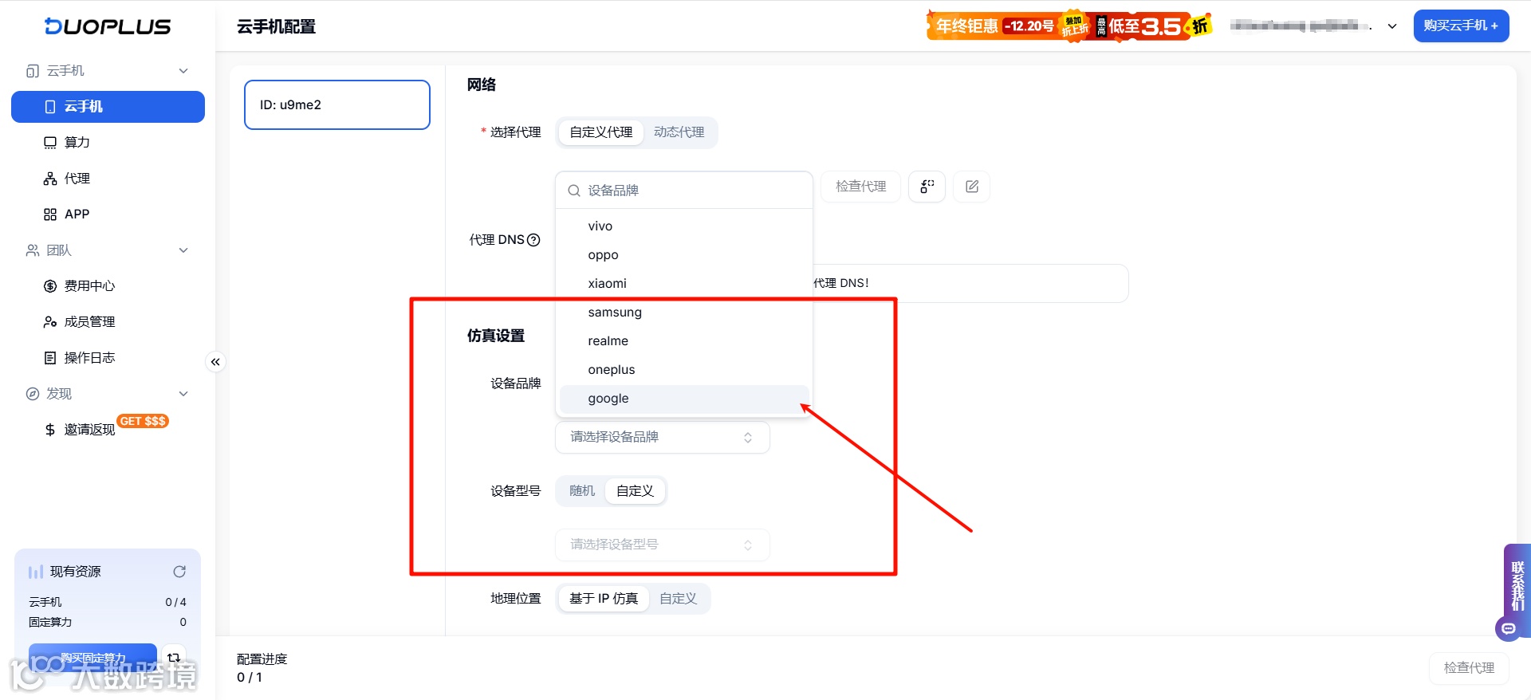Open the chat support bubble icon
This screenshot has height=700, width=1531.
click(x=1508, y=628)
